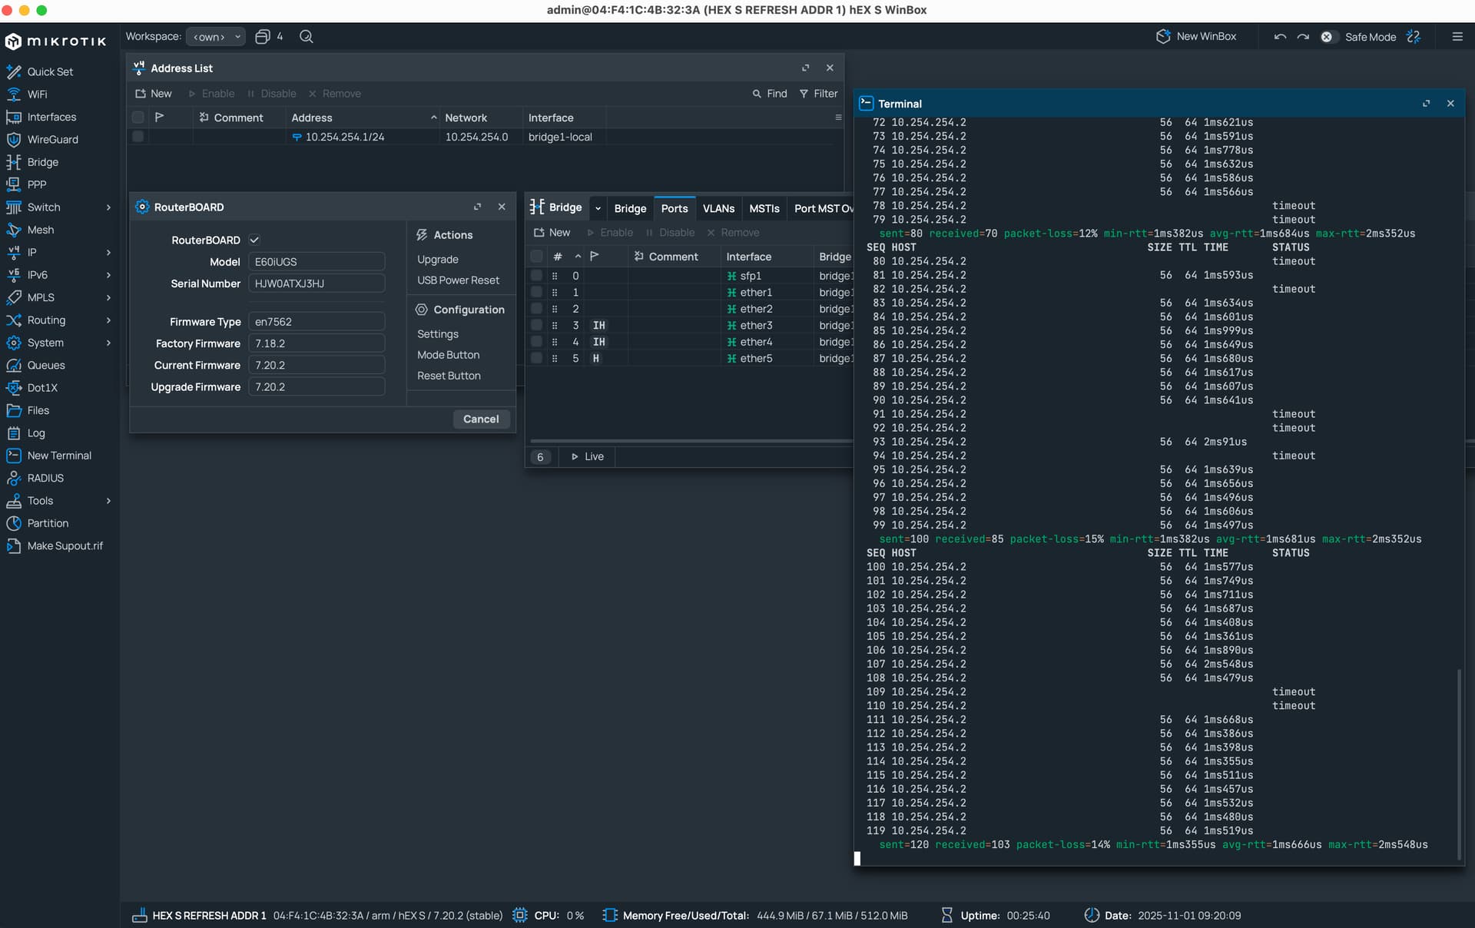Click the undo arrow icon

(x=1280, y=37)
